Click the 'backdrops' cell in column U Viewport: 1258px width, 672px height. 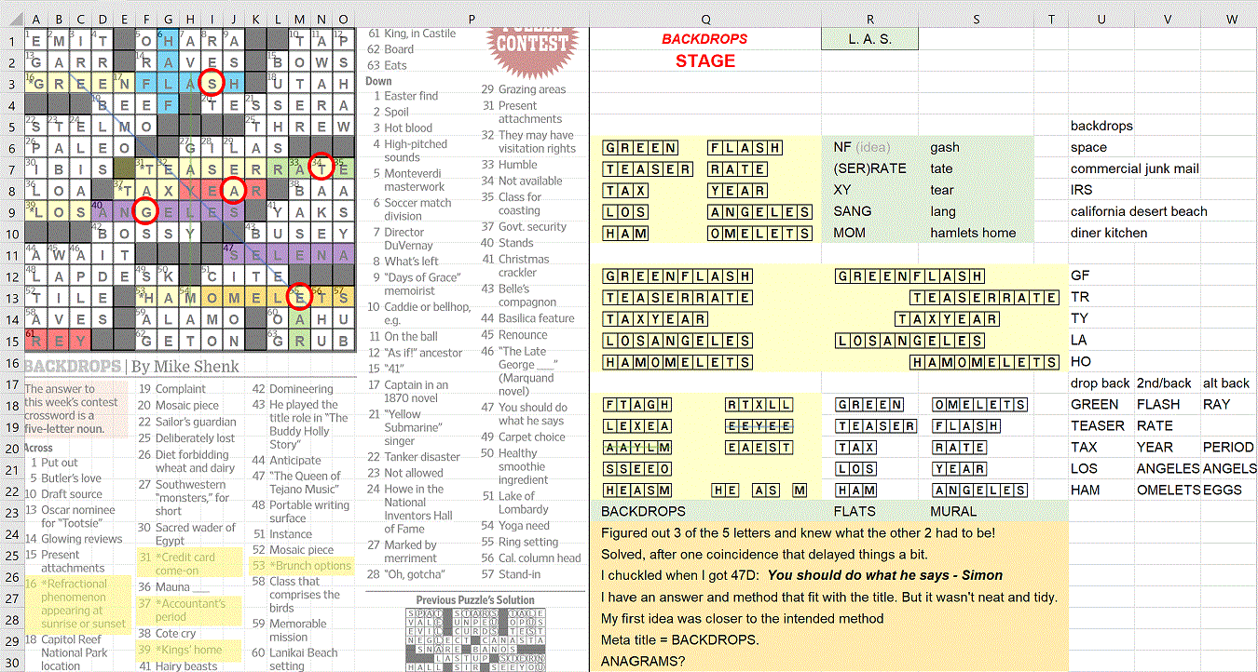pos(1101,126)
